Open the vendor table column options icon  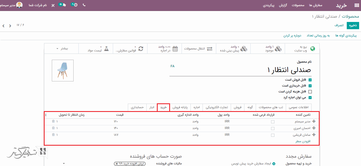click(x=46, y=115)
